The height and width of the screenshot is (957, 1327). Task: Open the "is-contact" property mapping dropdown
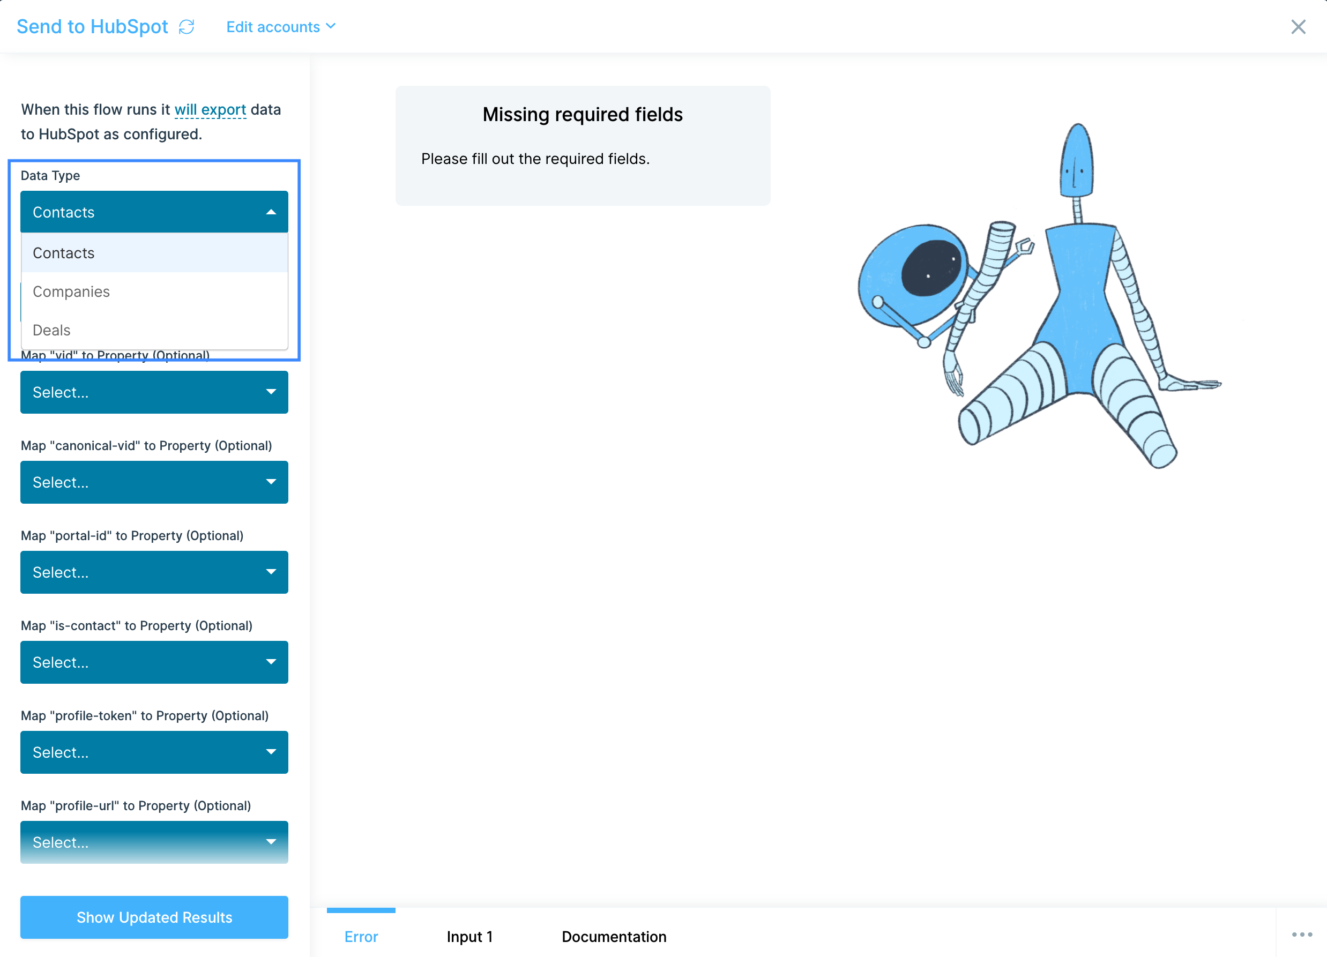(154, 662)
